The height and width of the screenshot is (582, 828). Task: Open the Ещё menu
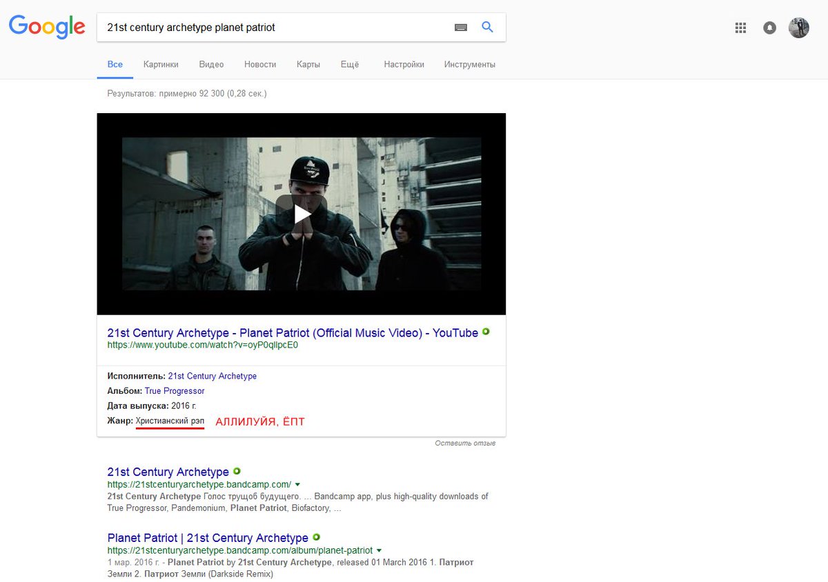pos(350,65)
